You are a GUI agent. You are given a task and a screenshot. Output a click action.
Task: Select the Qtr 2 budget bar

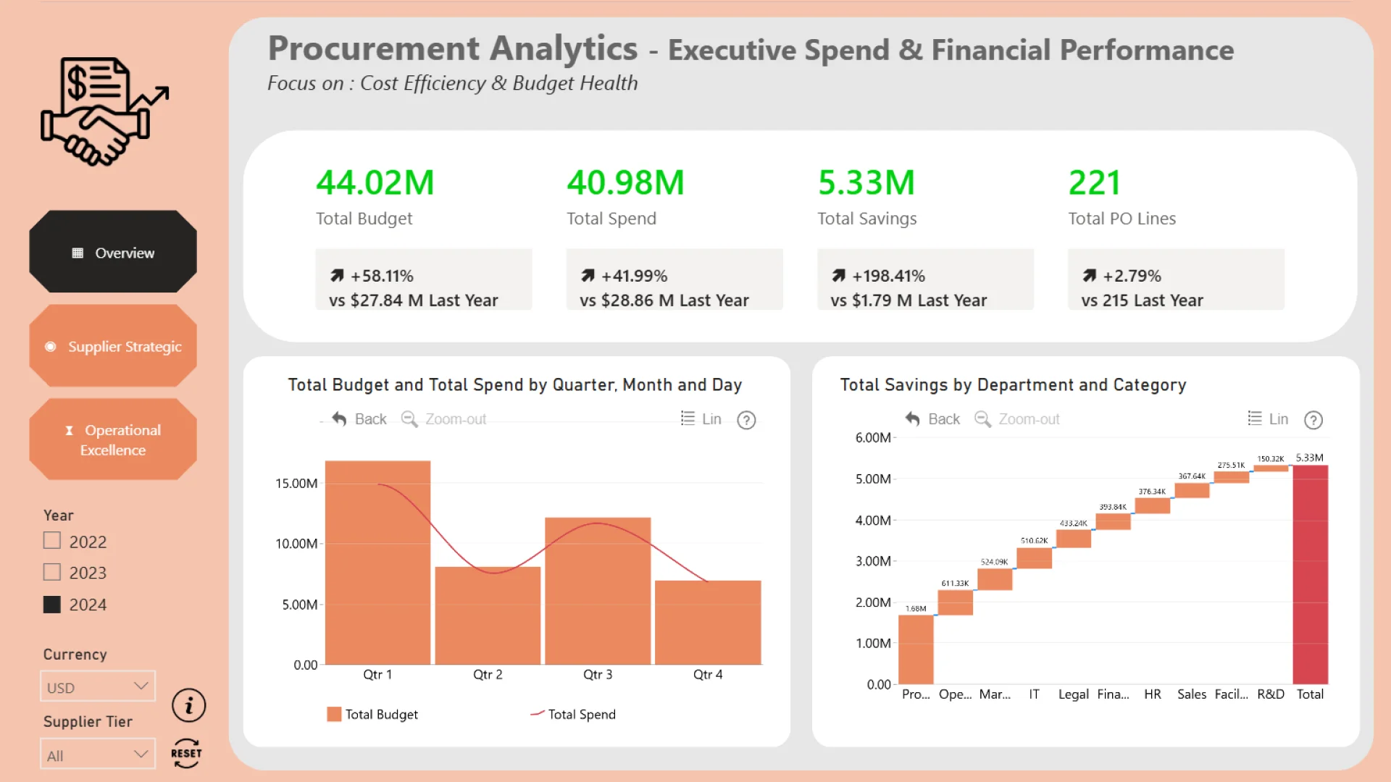488,615
